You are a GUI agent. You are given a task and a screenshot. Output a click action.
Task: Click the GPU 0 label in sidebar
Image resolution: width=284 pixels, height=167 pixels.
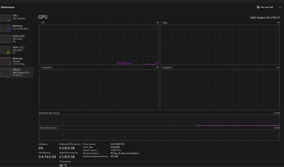[16, 69]
